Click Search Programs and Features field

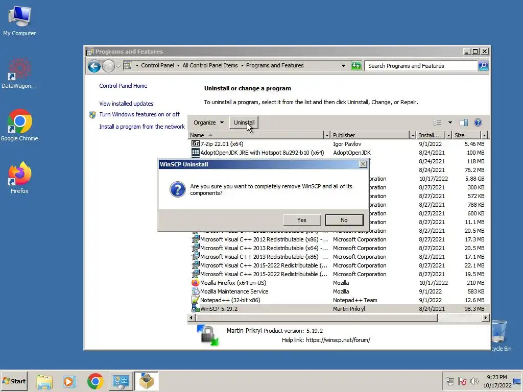[421, 66]
